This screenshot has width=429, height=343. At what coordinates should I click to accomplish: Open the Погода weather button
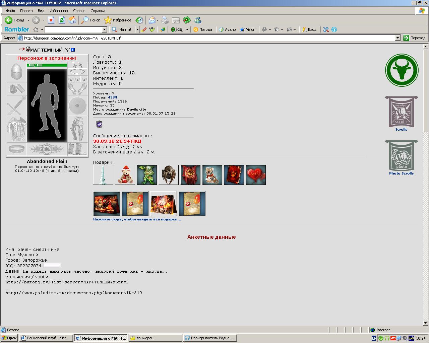click(203, 29)
